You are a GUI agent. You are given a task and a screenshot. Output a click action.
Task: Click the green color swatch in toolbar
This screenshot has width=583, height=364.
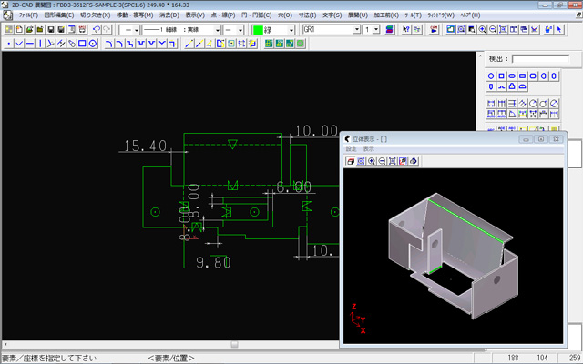point(259,30)
